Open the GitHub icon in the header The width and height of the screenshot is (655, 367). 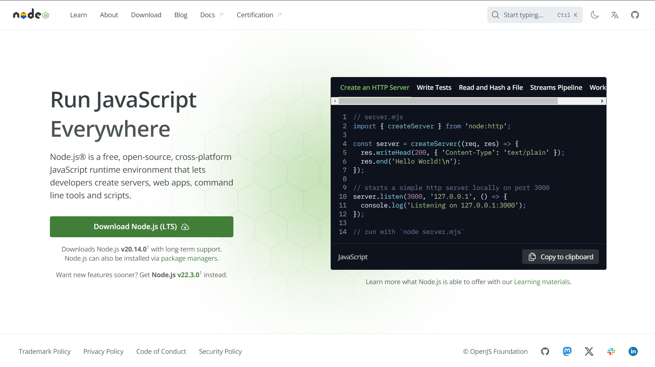click(x=635, y=15)
